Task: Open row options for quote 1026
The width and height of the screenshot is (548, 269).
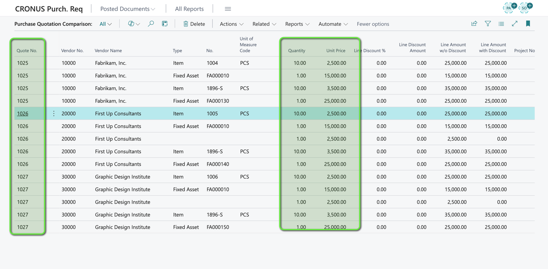Action: coord(54,113)
